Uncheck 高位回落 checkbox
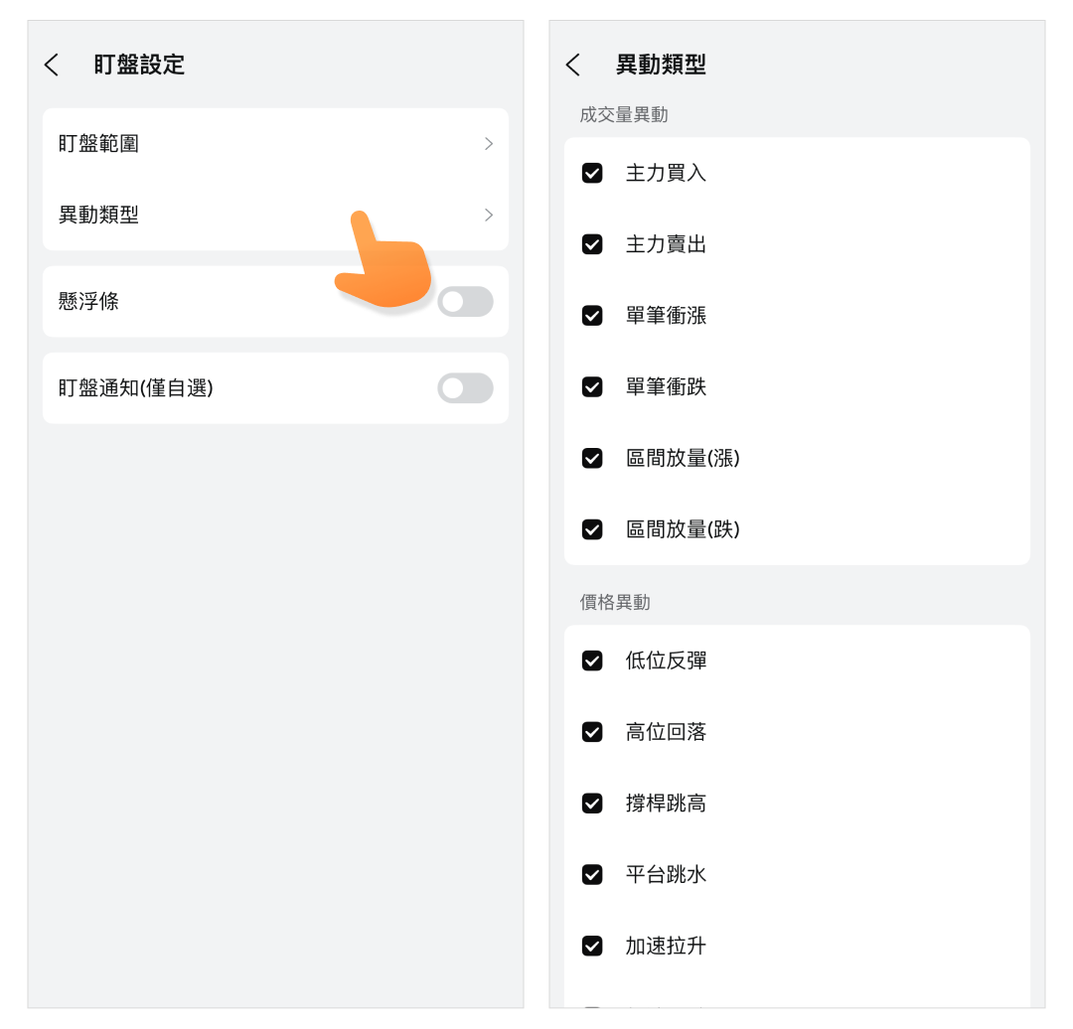 click(x=592, y=732)
